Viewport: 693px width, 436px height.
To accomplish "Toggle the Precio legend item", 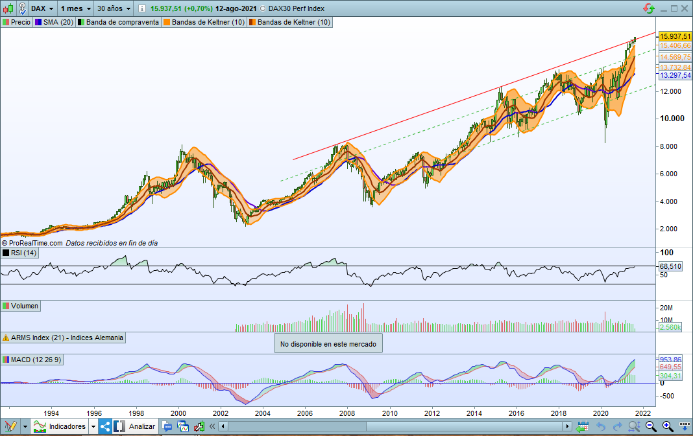I will [x=17, y=22].
